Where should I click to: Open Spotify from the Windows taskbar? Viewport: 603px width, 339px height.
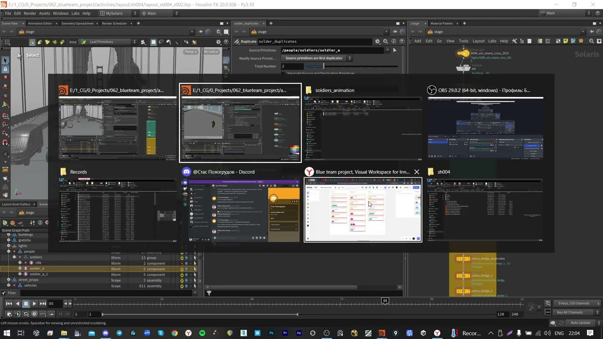202,333
